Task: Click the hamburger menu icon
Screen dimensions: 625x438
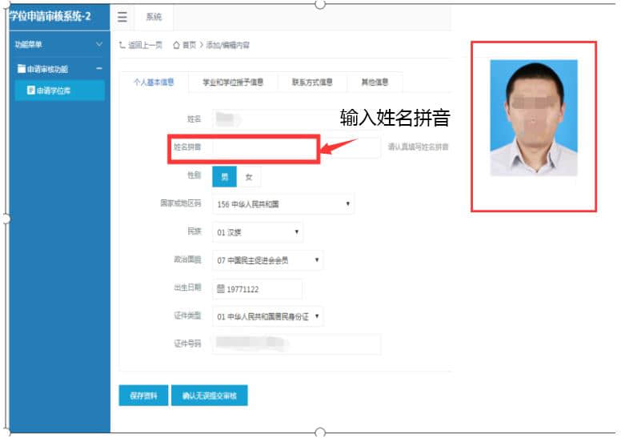Action: click(x=122, y=17)
